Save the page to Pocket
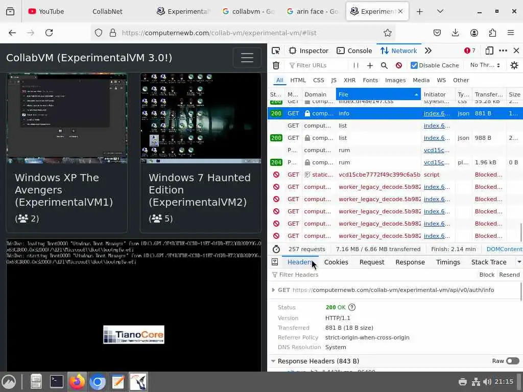523x392 pixels. (437, 33)
